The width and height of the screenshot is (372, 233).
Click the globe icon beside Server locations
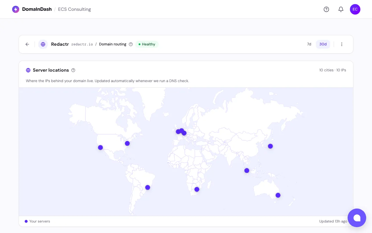pos(28,70)
